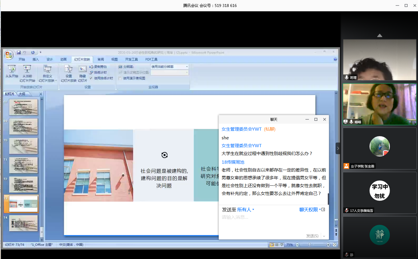
Task: Expand the 发送至 所有人 recipient dropdown
Action: [245, 209]
